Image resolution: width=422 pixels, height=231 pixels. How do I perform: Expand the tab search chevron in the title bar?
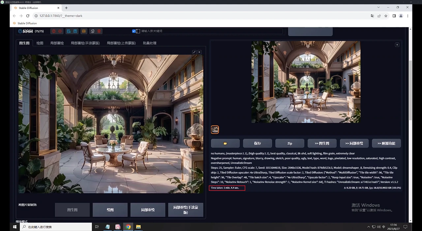tap(378, 7)
